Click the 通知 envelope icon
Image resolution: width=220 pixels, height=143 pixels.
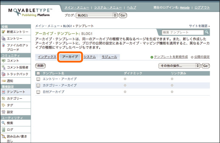tap(3, 81)
